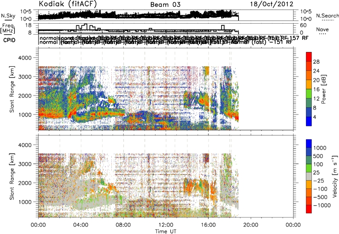
Task: Click the 'Nave' legend label
Action: coord(322,30)
